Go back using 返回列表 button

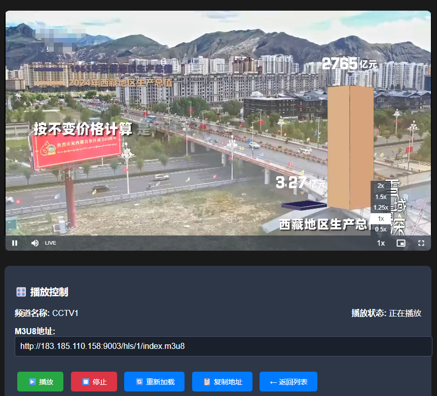(x=288, y=382)
